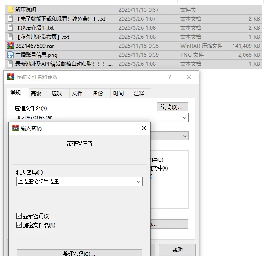Select the file name 主播账号信息.png

(x=37, y=55)
